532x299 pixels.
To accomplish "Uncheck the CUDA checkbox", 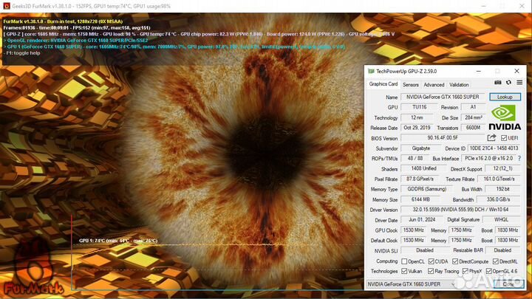I will pyautogui.click(x=433, y=261).
